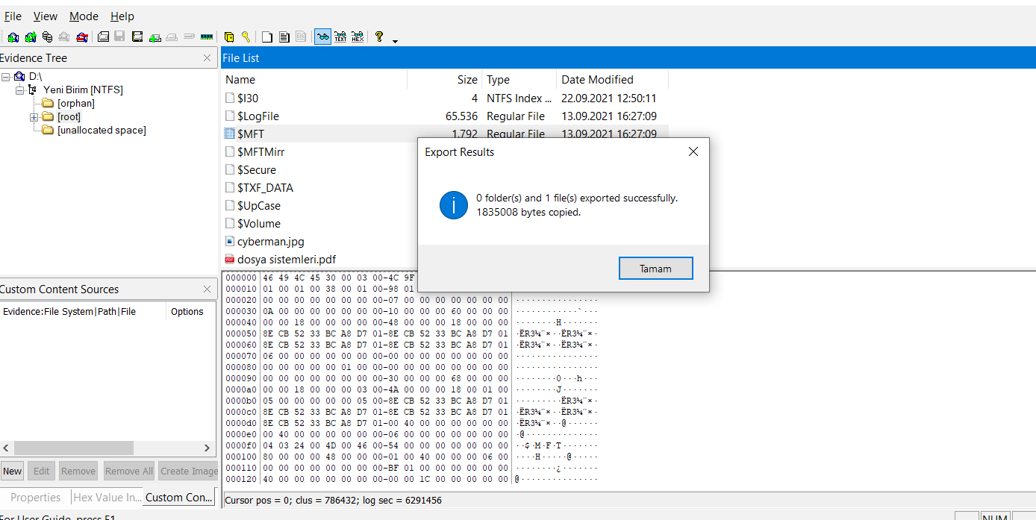
Task: Collapse the D:\ evidence node
Action: pos(6,76)
